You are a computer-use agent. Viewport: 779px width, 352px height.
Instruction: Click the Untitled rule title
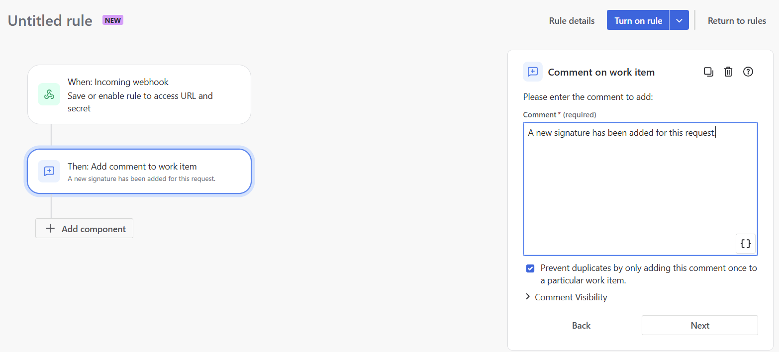[50, 21]
